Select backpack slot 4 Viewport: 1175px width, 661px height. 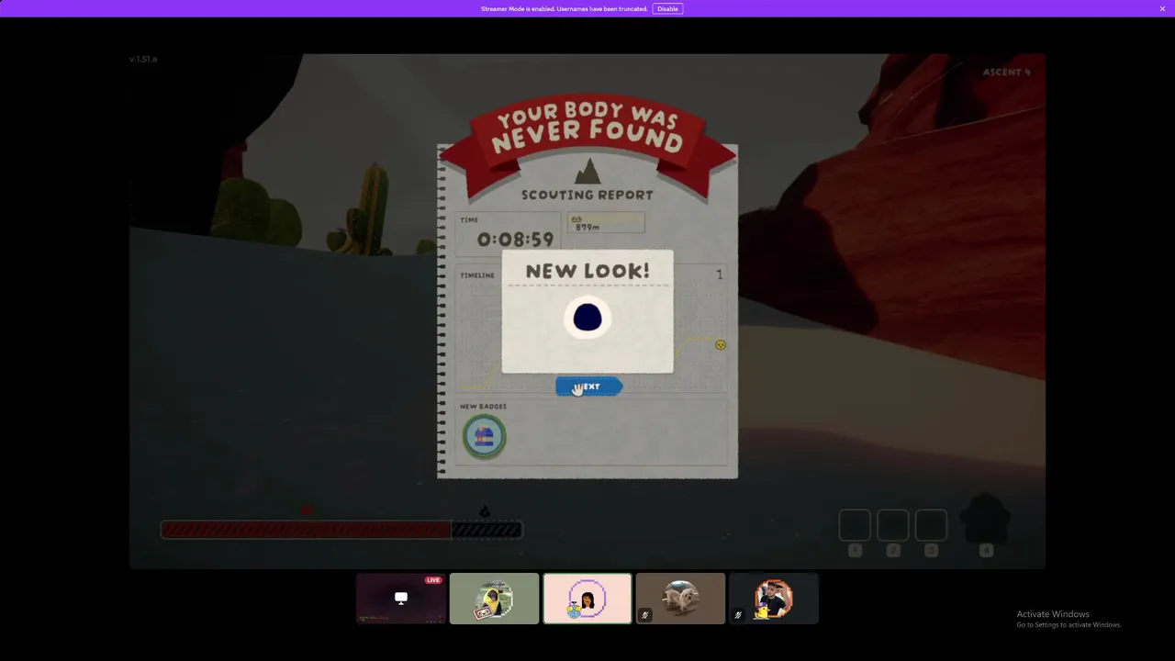pos(986,521)
